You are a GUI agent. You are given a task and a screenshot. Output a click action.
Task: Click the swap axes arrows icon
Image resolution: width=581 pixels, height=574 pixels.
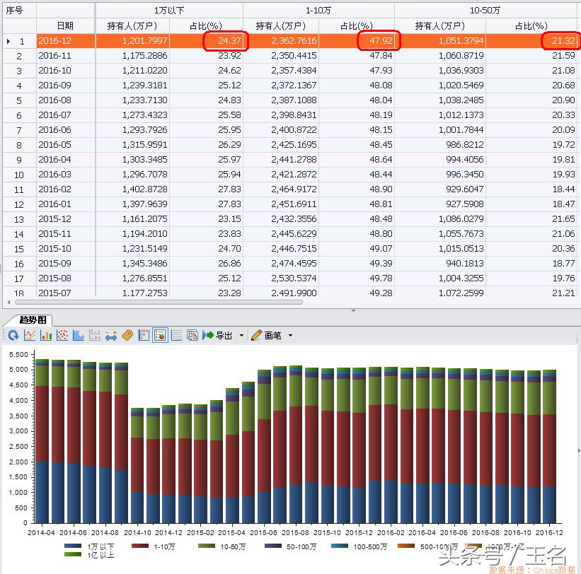109,335
